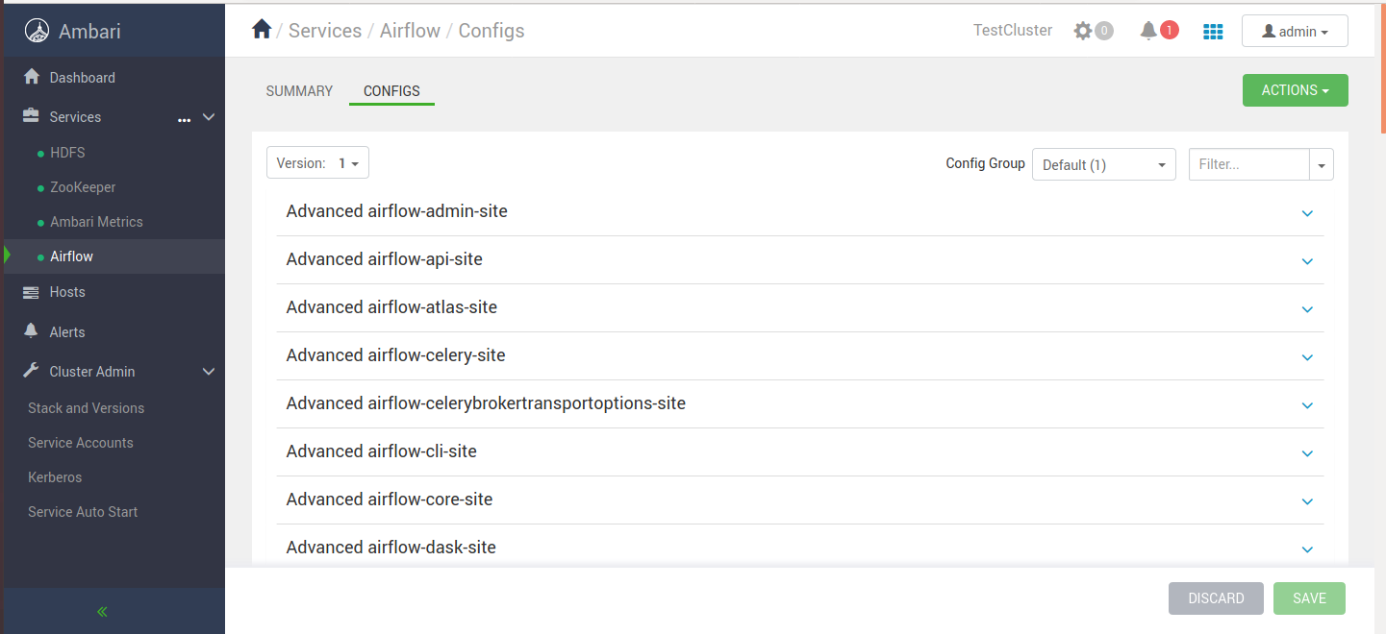Go to Hosts page
This screenshot has width=1386, height=634.
67,292
